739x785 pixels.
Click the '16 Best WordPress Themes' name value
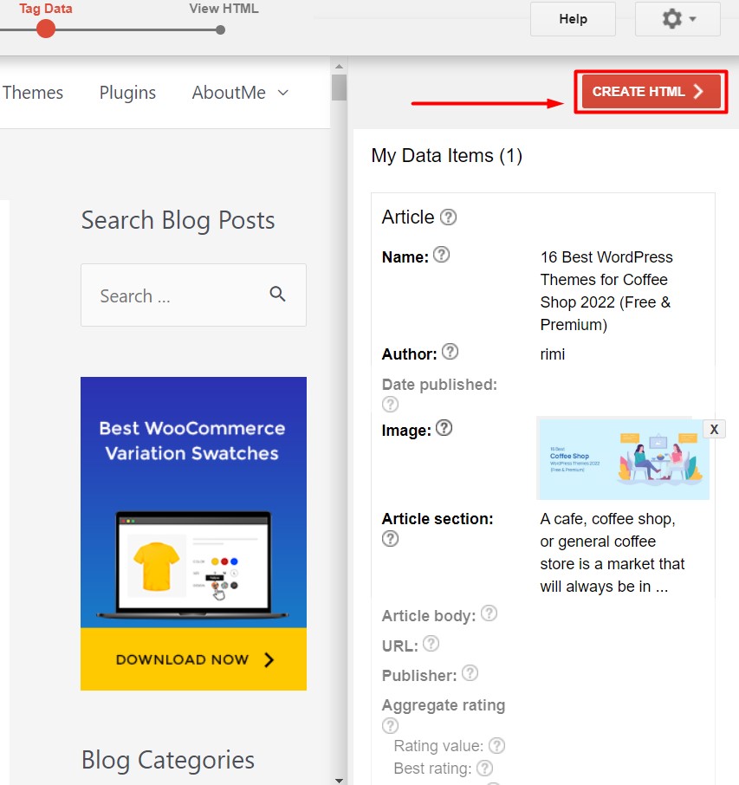606,291
